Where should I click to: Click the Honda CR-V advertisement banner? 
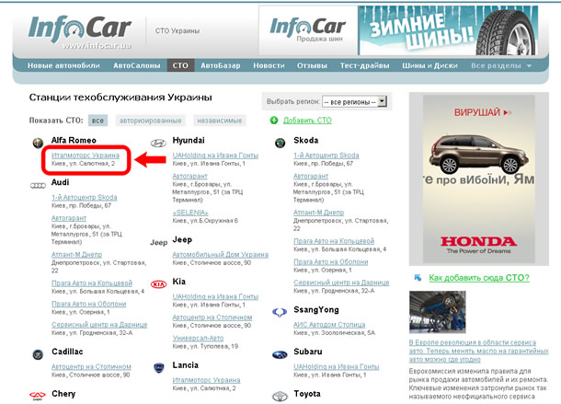[479, 179]
